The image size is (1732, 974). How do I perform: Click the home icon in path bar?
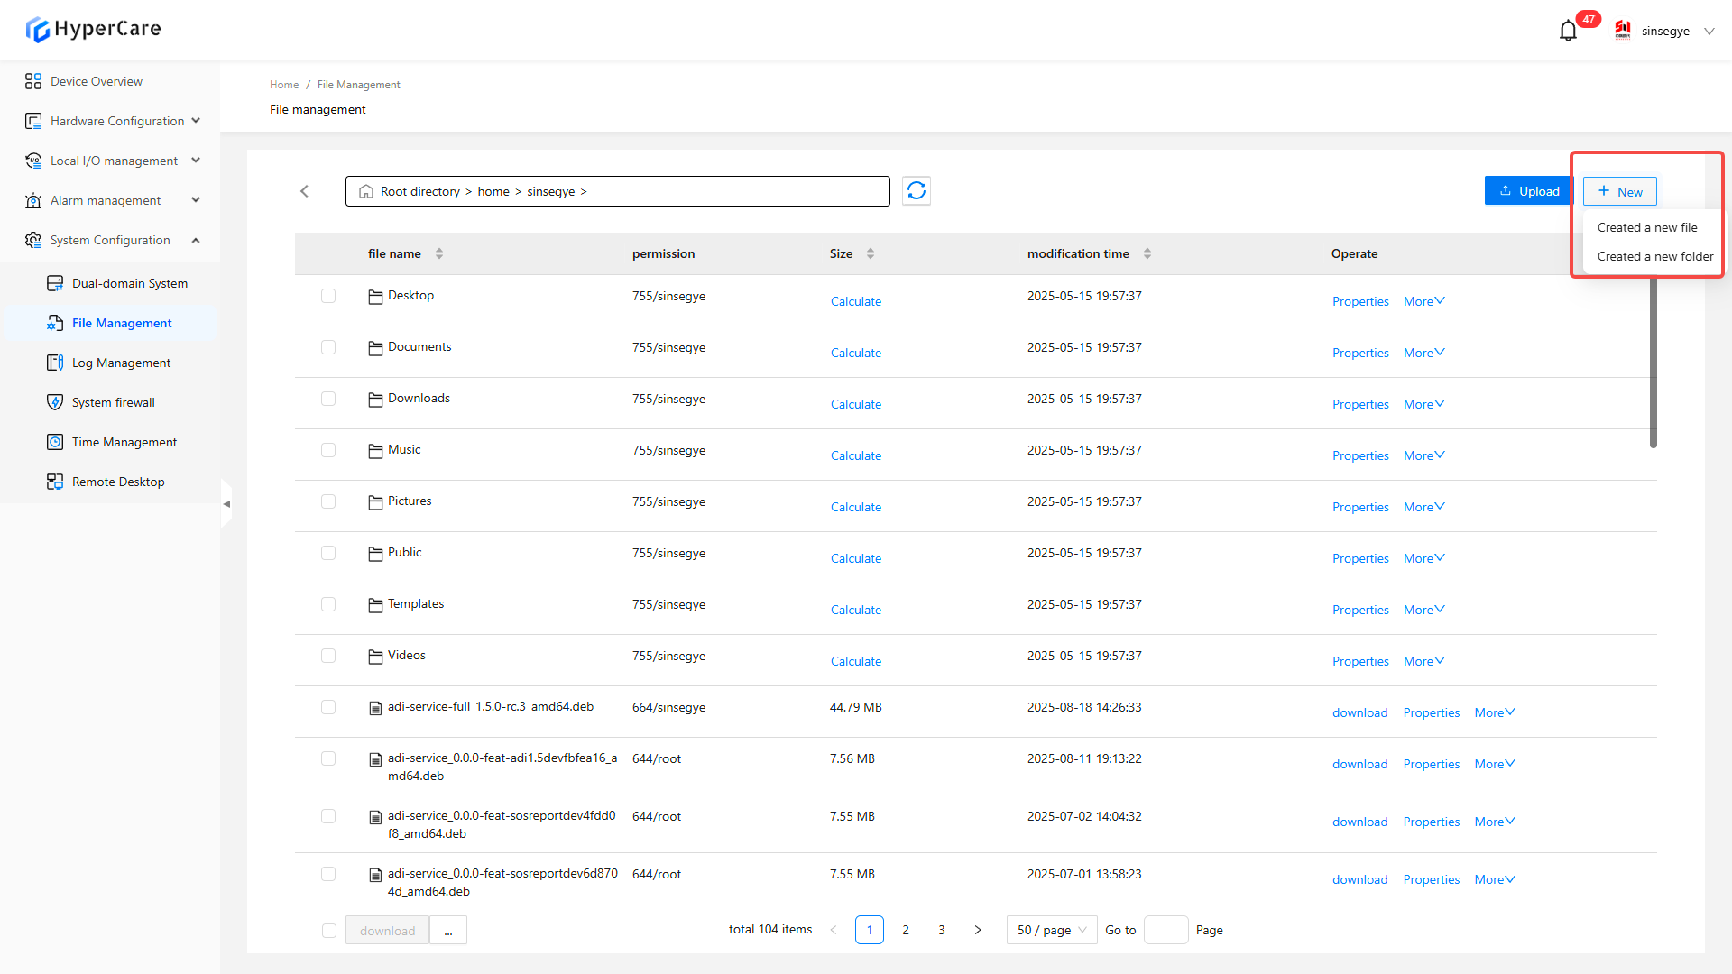[x=366, y=192]
